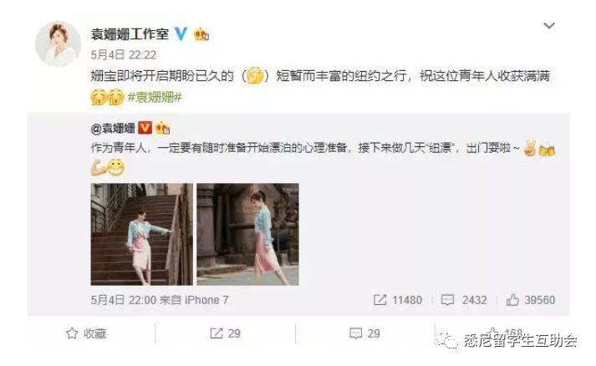Click the orange V badge next to @袁姗姗
This screenshot has width=596, height=366.
pos(145,128)
